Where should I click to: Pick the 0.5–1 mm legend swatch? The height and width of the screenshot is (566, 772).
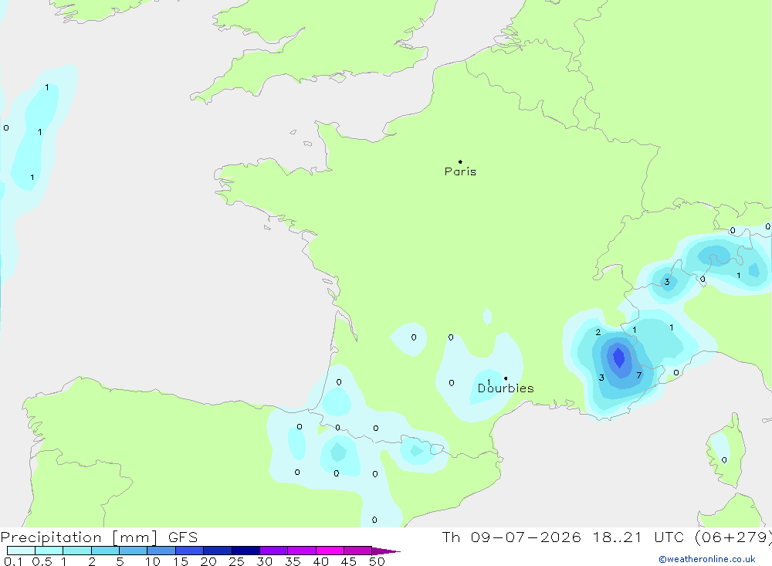[x=49, y=551]
